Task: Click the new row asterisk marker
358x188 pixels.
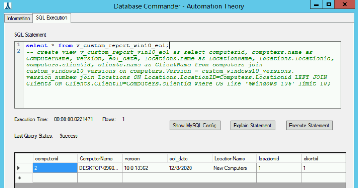Action: click(x=19, y=177)
